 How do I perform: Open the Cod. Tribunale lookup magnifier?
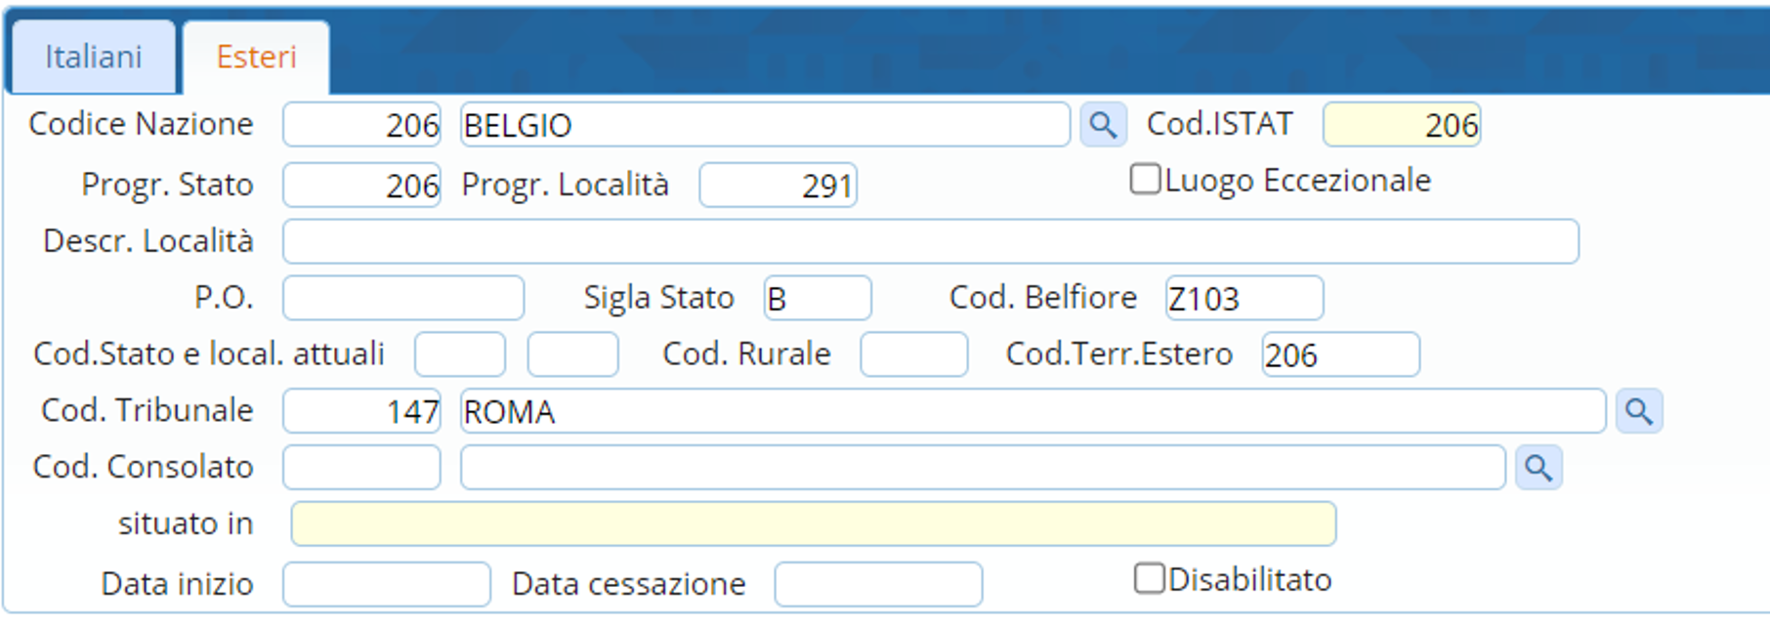pyautogui.click(x=1638, y=411)
